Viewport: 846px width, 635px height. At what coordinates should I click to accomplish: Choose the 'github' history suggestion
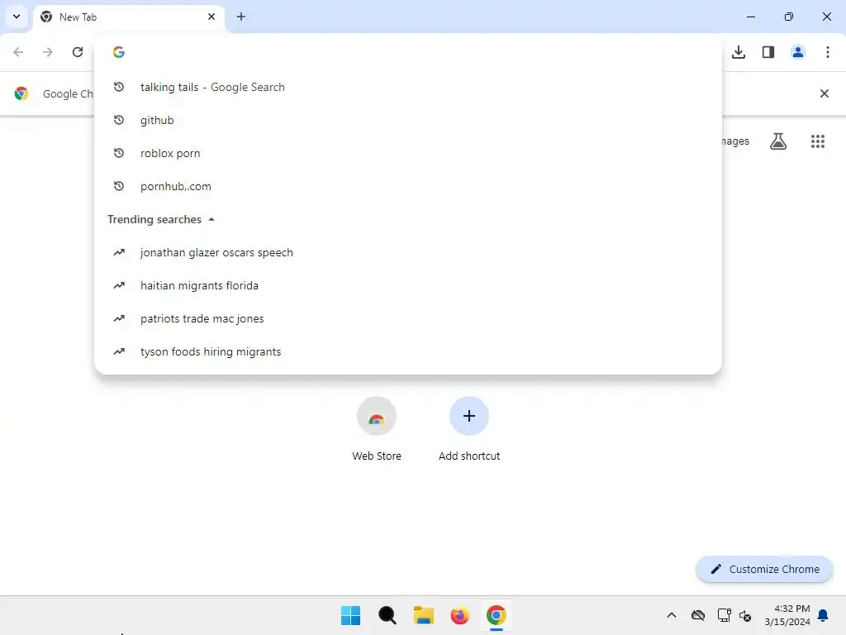(x=408, y=120)
